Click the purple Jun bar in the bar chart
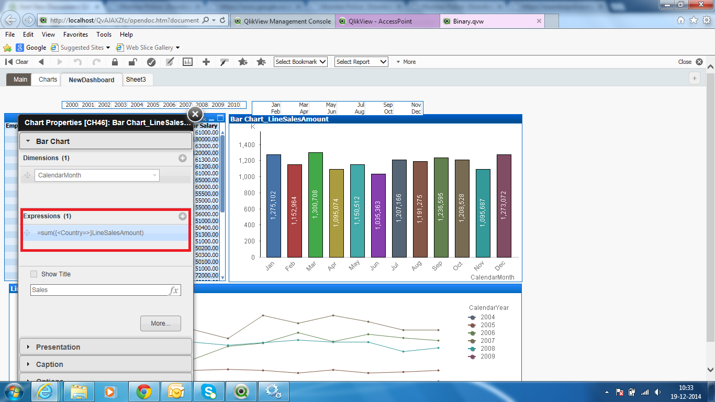This screenshot has height=402, width=715. click(378, 216)
